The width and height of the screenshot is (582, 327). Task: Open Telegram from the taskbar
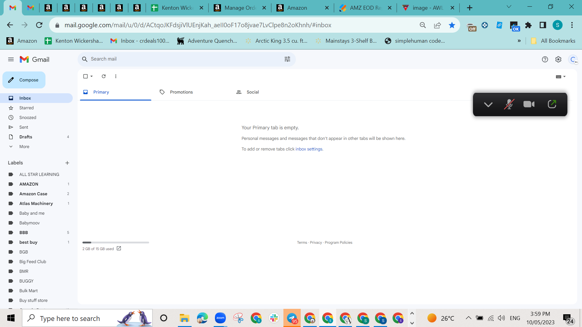coord(292,318)
